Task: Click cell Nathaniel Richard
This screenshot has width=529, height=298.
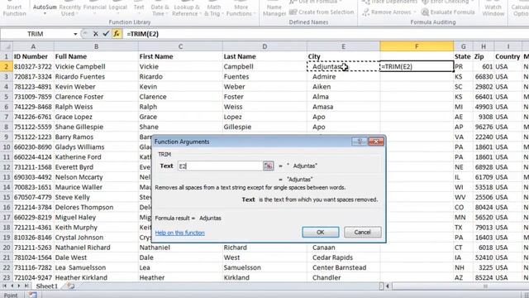Action: click(96, 248)
